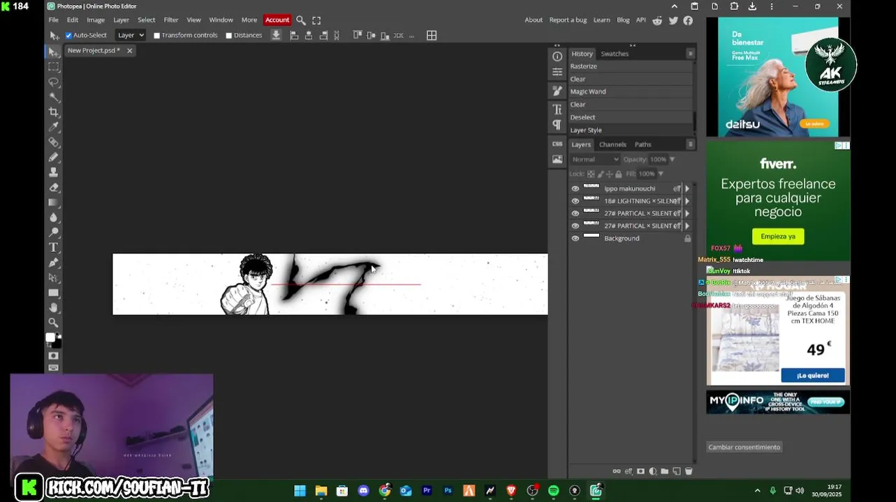Image resolution: width=896 pixels, height=502 pixels.
Task: Click the search magnifier in menu bar
Action: [x=301, y=20]
